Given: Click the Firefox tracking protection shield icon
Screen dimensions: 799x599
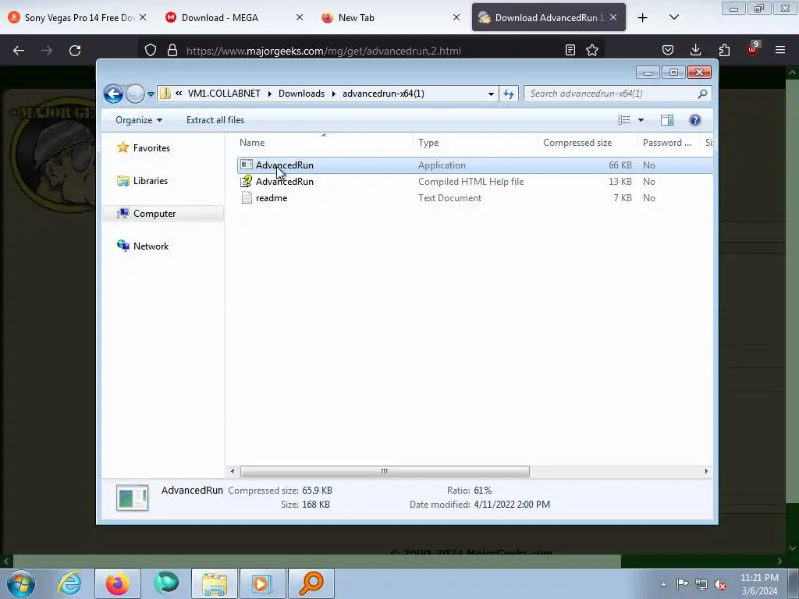Looking at the screenshot, I should click(151, 51).
